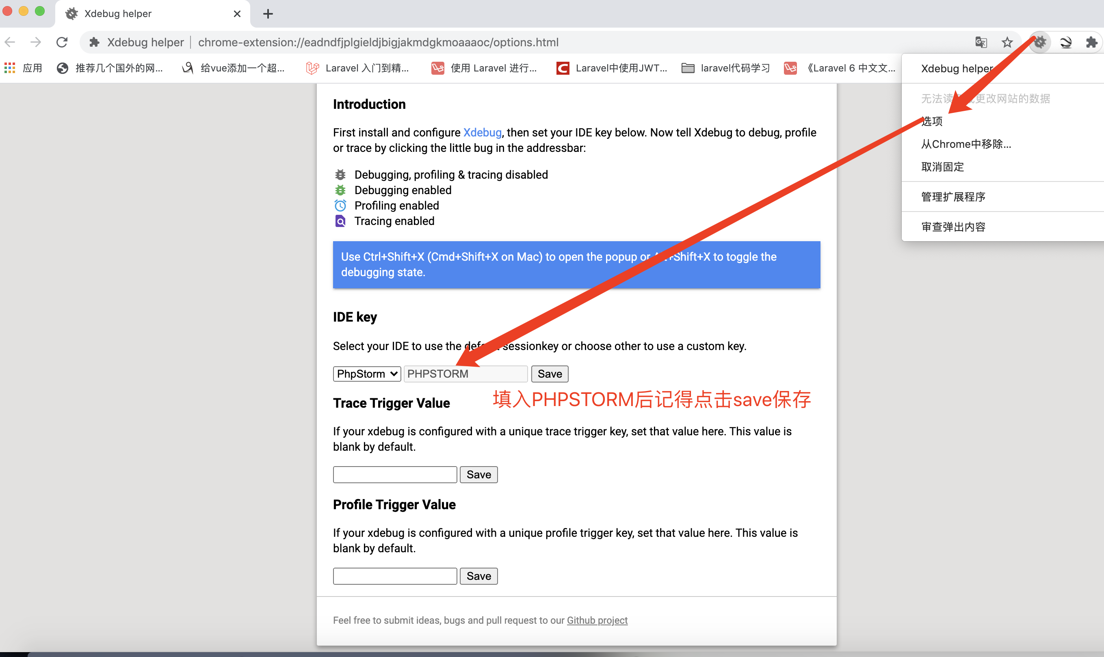Save the Profile Trigger Value
This screenshot has width=1104, height=657.
point(478,576)
